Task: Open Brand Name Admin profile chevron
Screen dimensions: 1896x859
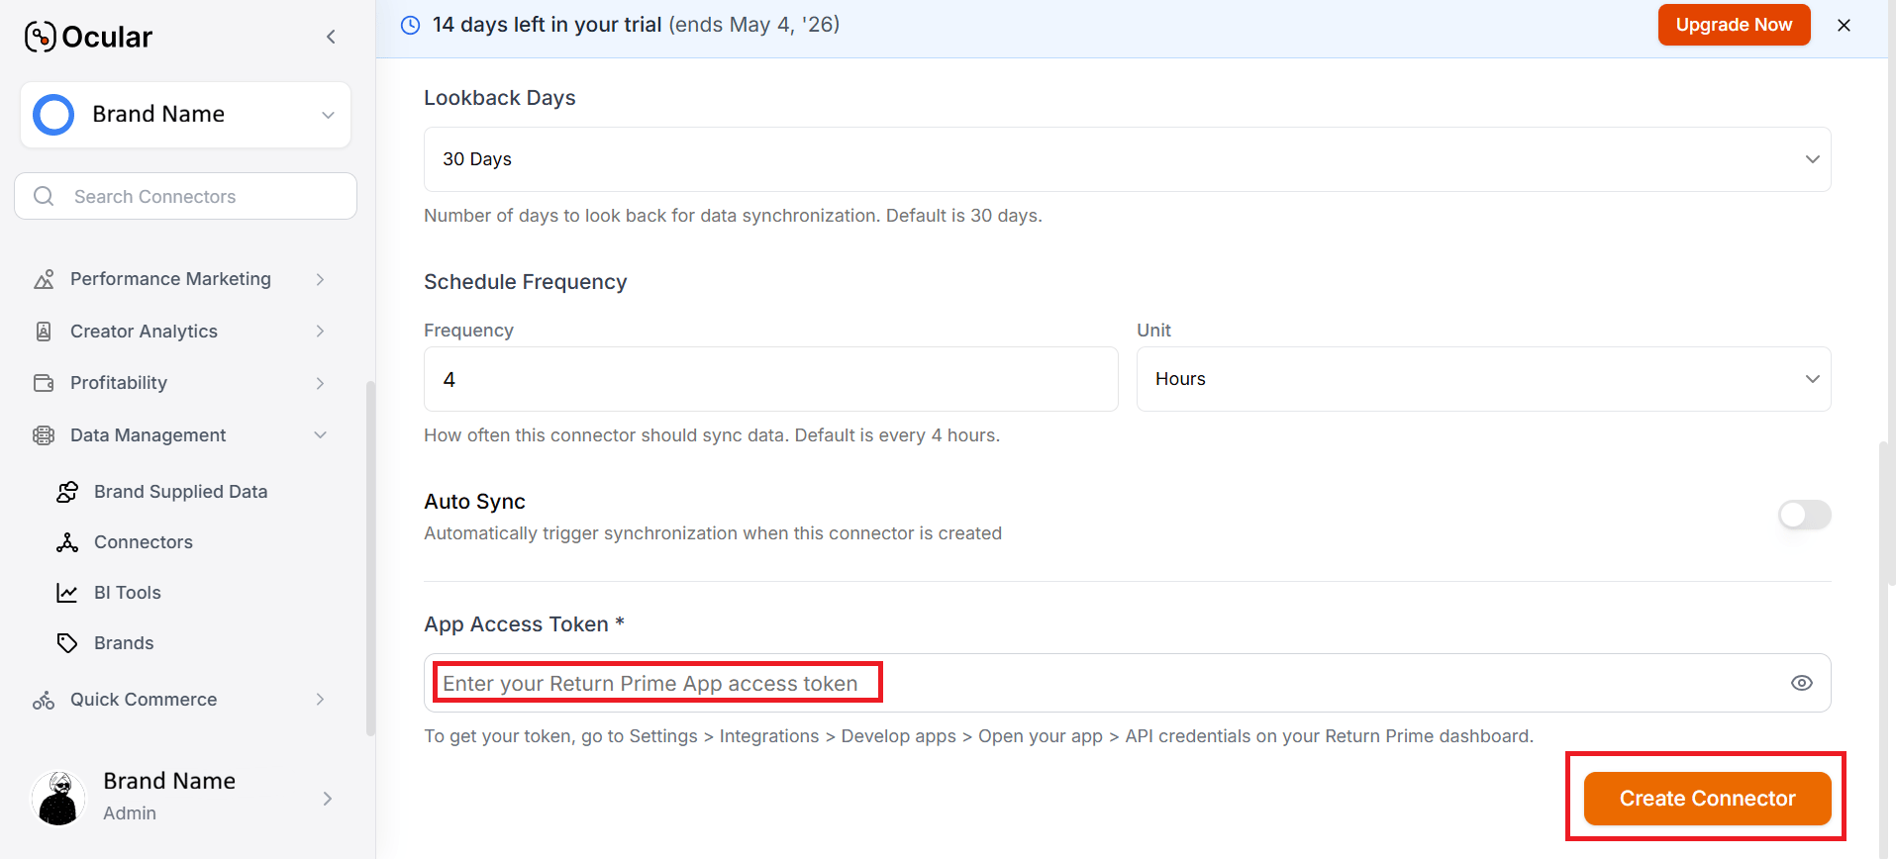Action: [328, 799]
